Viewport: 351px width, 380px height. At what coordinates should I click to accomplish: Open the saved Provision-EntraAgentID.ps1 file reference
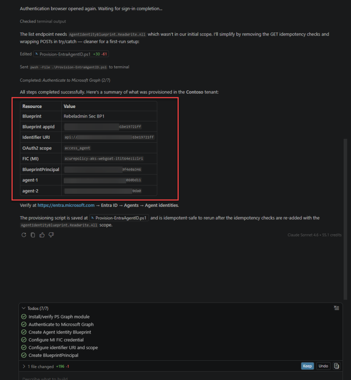click(x=119, y=218)
